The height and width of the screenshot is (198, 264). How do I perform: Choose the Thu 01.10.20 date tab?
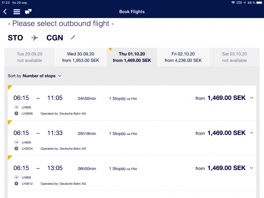[x=132, y=57]
